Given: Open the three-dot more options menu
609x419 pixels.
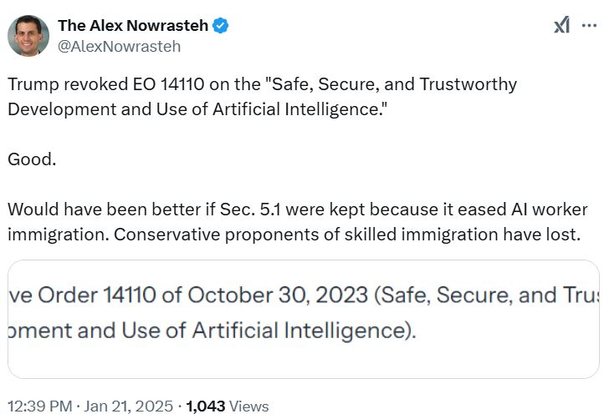Looking at the screenshot, I should (x=590, y=26).
